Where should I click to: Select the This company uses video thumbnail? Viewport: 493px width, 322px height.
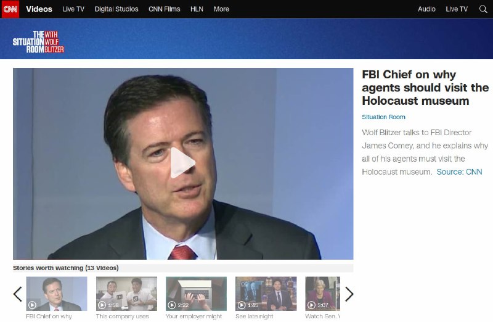[x=126, y=294]
